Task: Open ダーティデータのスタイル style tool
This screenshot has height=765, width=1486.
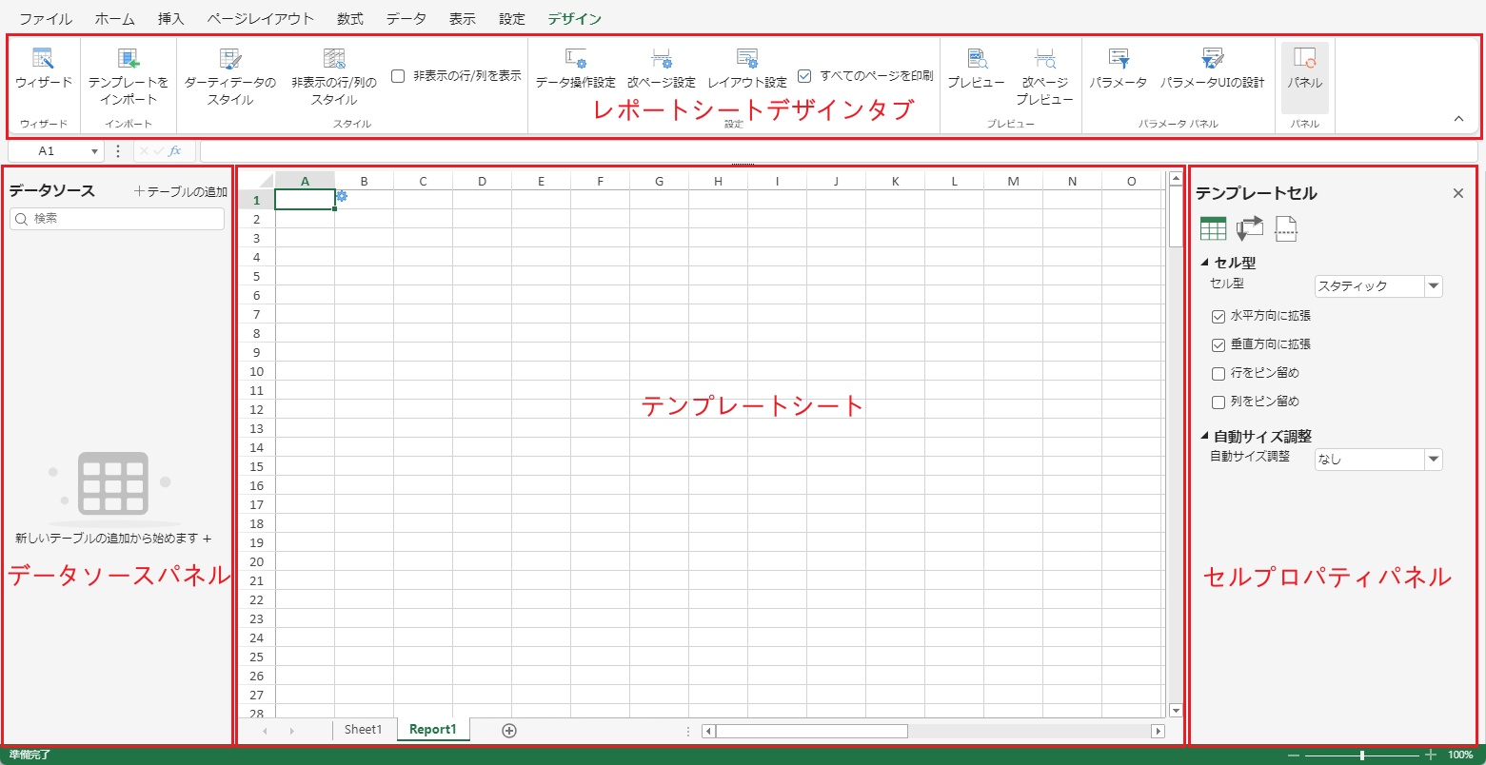Action: 230,59
